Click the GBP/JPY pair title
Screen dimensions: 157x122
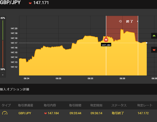[x=10, y=2]
